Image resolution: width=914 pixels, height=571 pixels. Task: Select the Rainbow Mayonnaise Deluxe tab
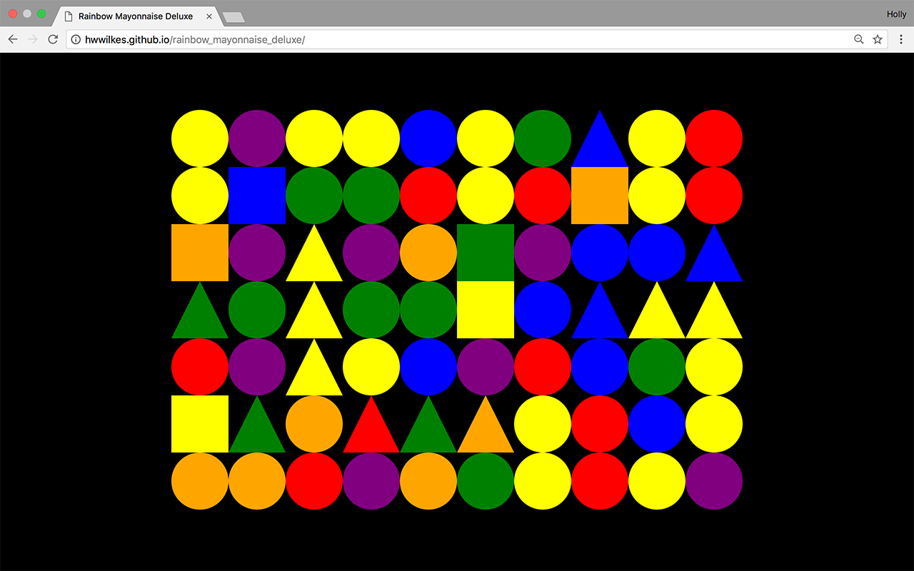138,16
